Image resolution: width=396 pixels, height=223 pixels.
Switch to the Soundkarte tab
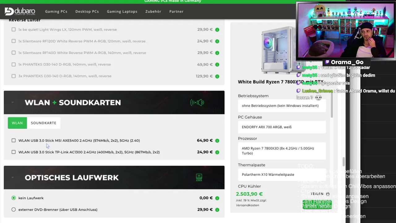pos(44,123)
